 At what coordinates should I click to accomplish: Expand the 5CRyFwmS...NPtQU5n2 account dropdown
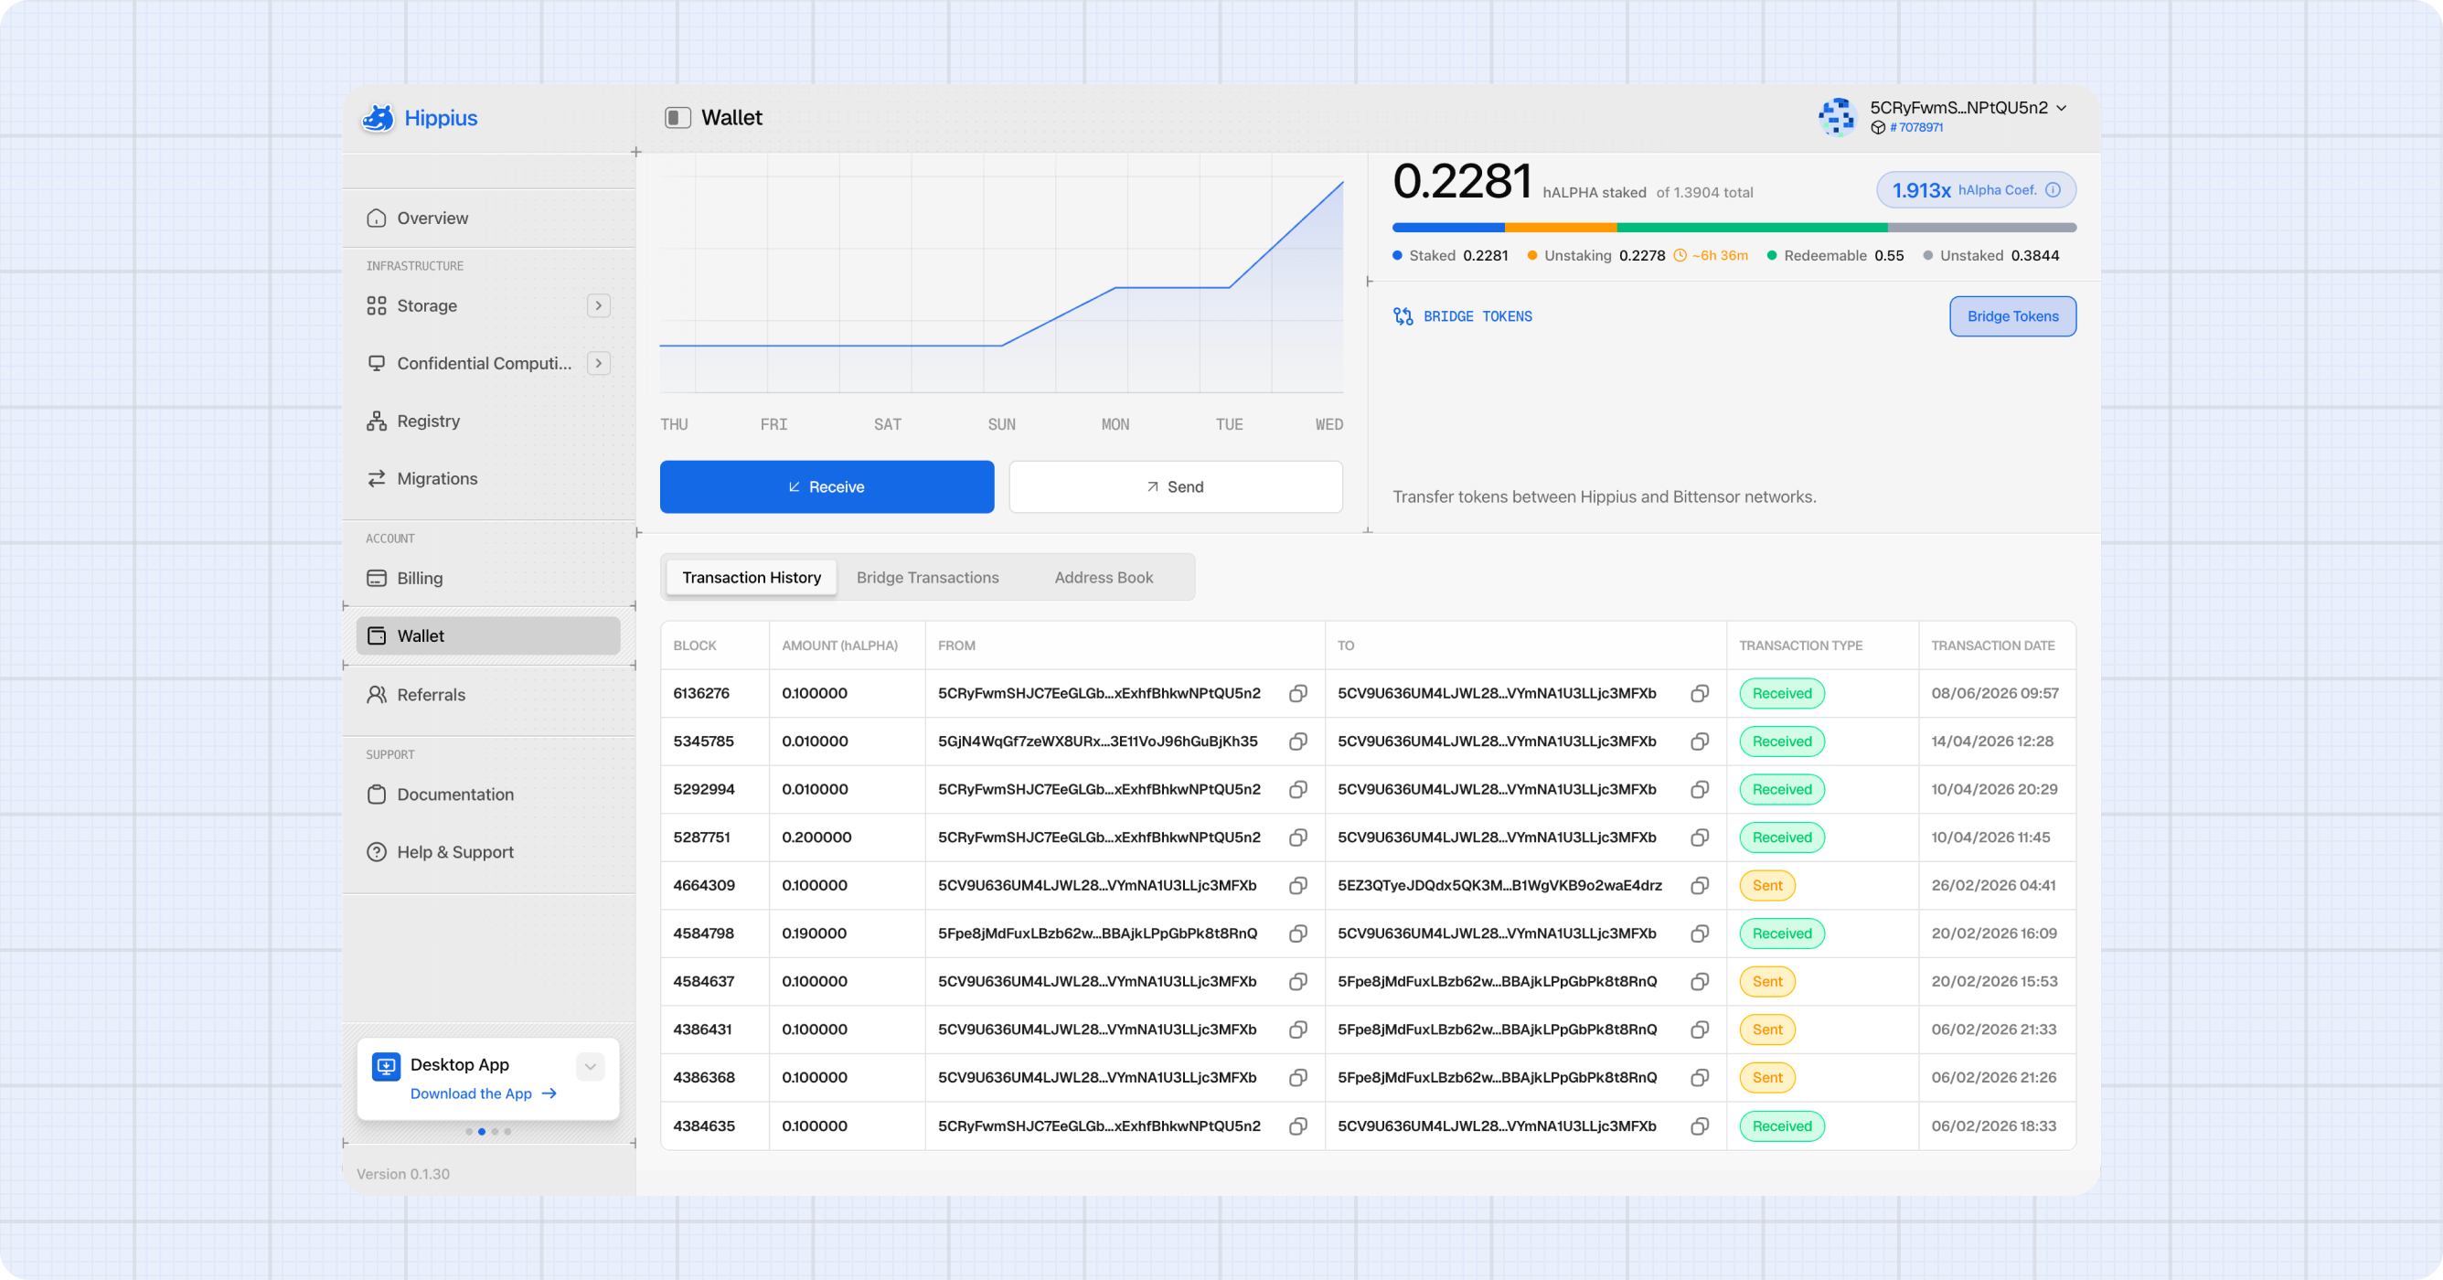(2060, 108)
